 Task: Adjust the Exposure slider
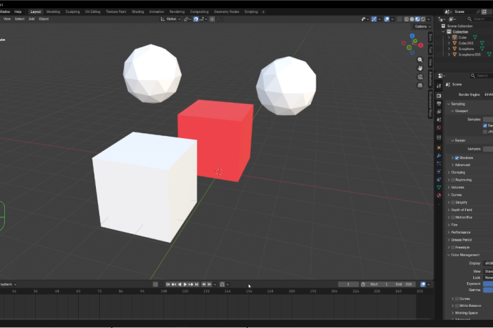tap(488, 284)
